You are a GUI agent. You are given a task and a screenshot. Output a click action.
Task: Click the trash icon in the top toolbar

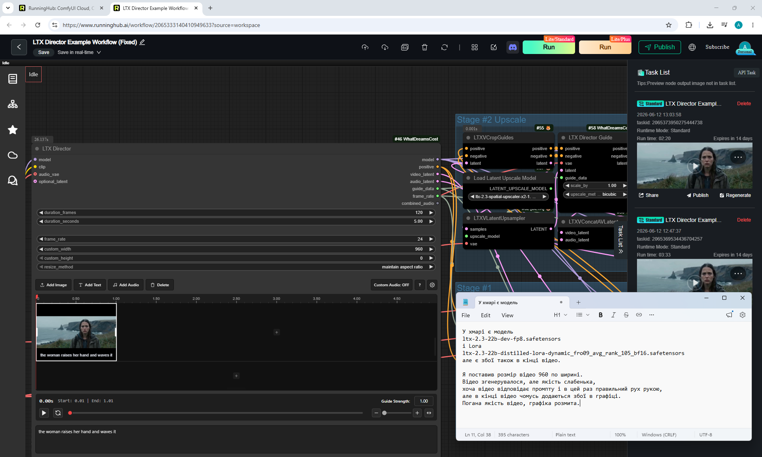425,47
